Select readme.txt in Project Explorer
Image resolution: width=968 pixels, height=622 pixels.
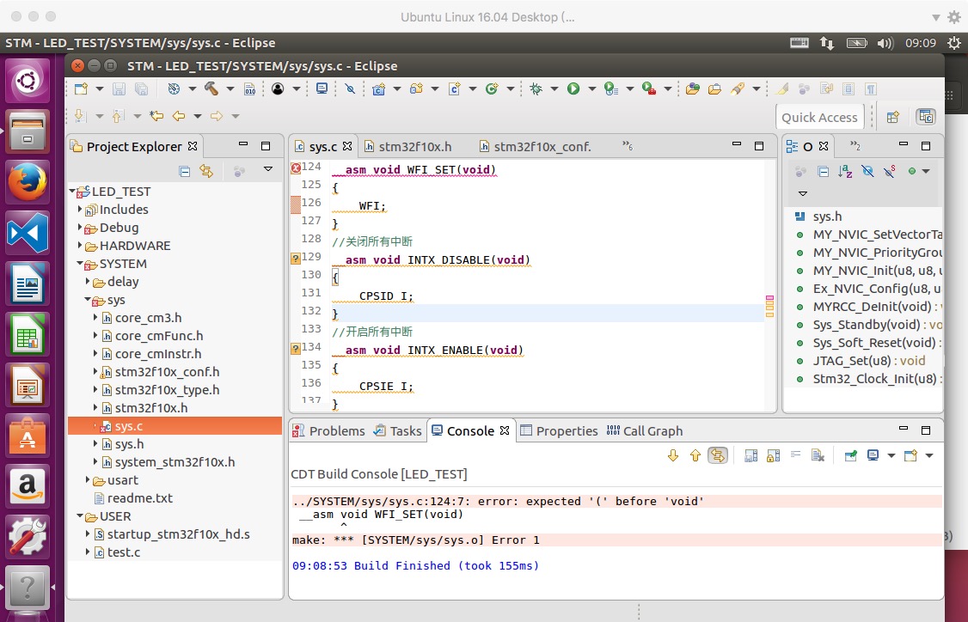click(139, 498)
